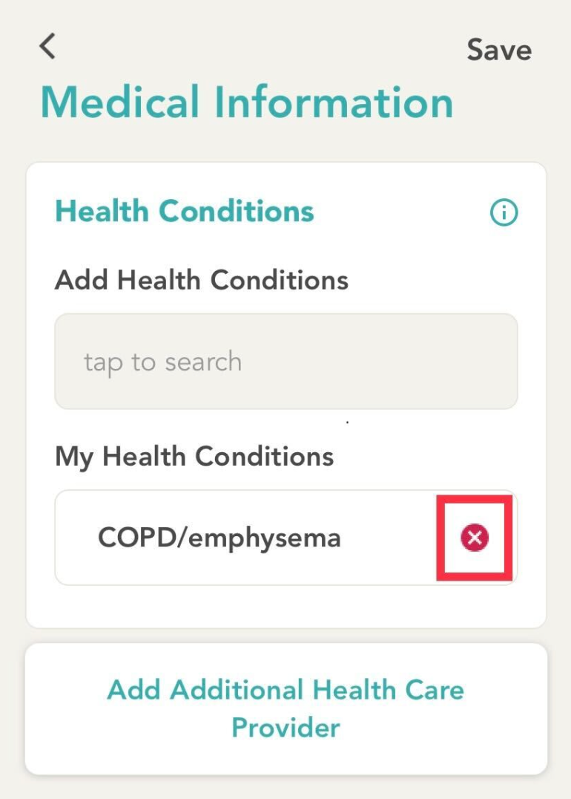Click the COPD/emphysema text
Screen dimensions: 571x799
[x=220, y=537]
